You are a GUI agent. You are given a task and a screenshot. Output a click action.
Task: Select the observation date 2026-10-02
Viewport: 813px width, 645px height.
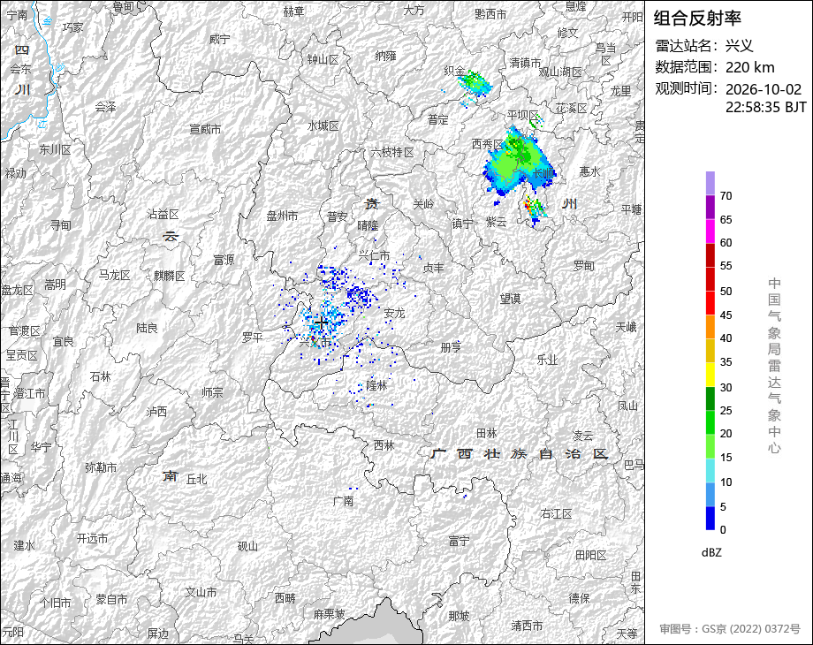point(764,89)
